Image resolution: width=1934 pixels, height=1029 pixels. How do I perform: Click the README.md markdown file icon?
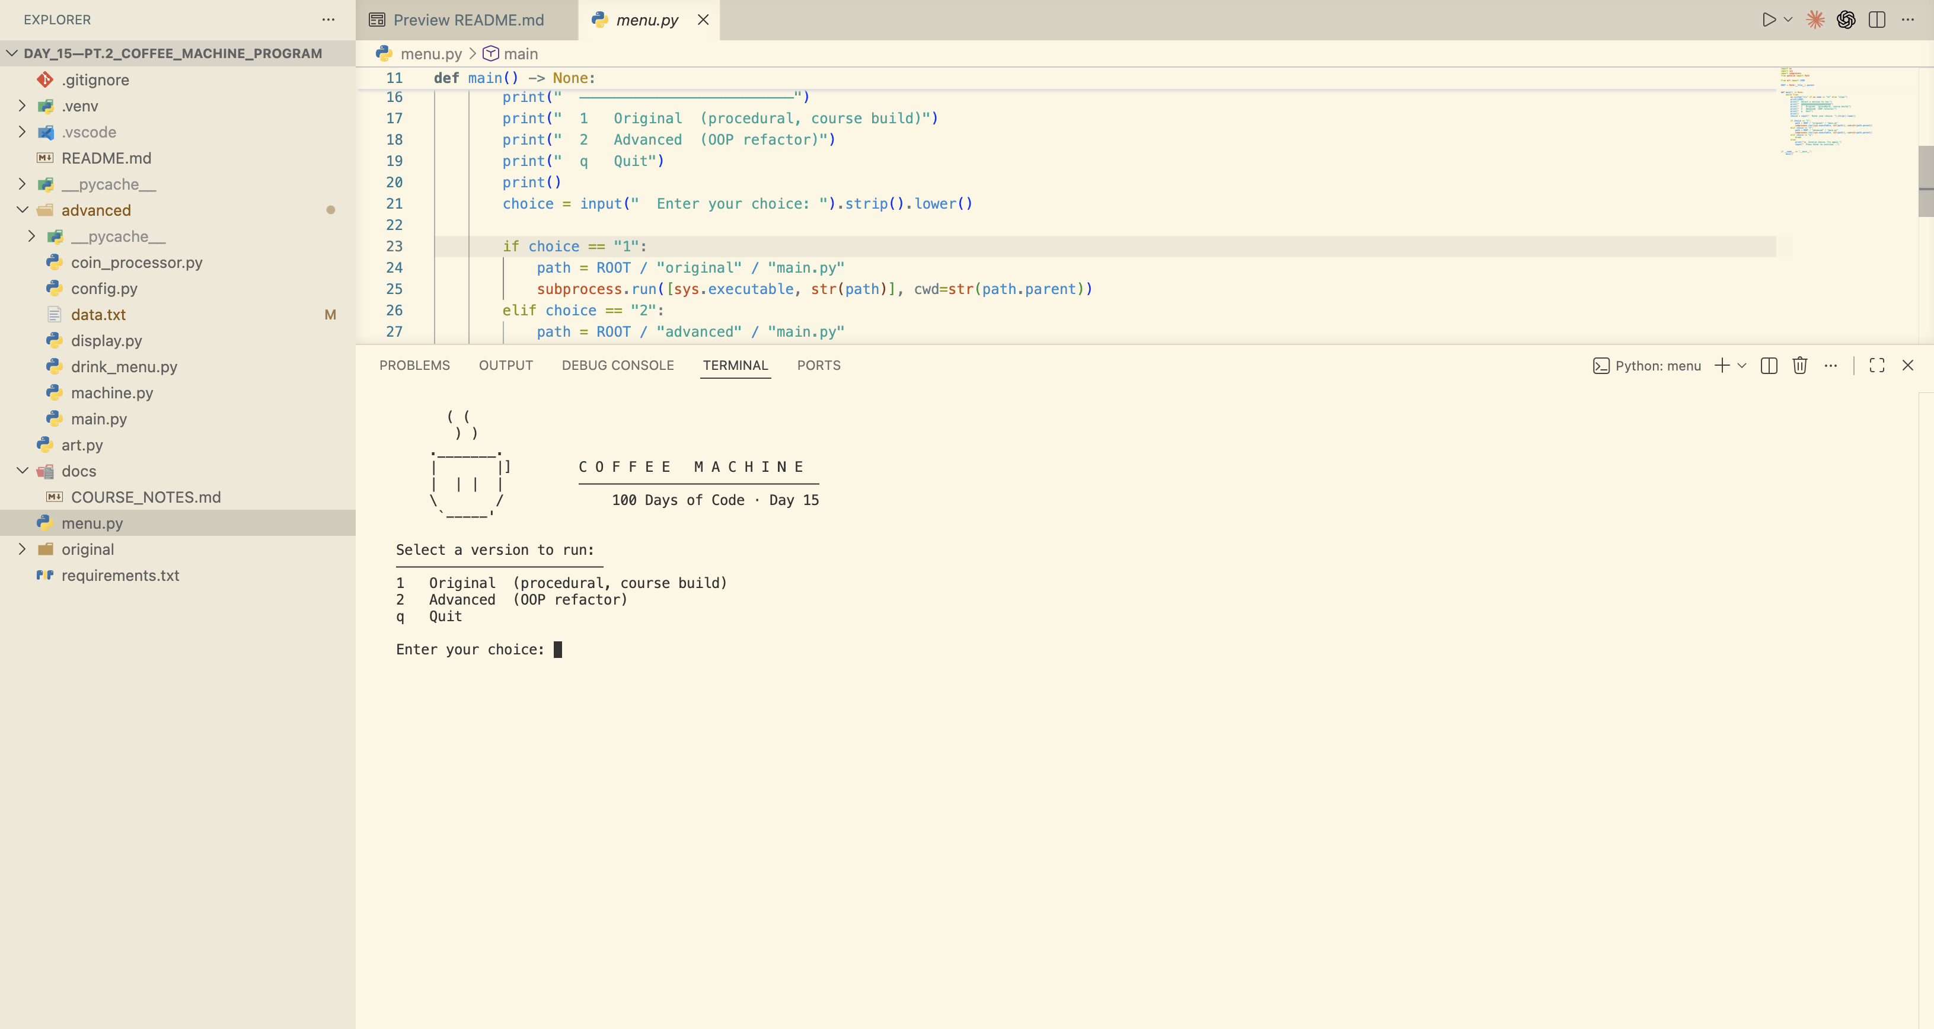(45, 158)
